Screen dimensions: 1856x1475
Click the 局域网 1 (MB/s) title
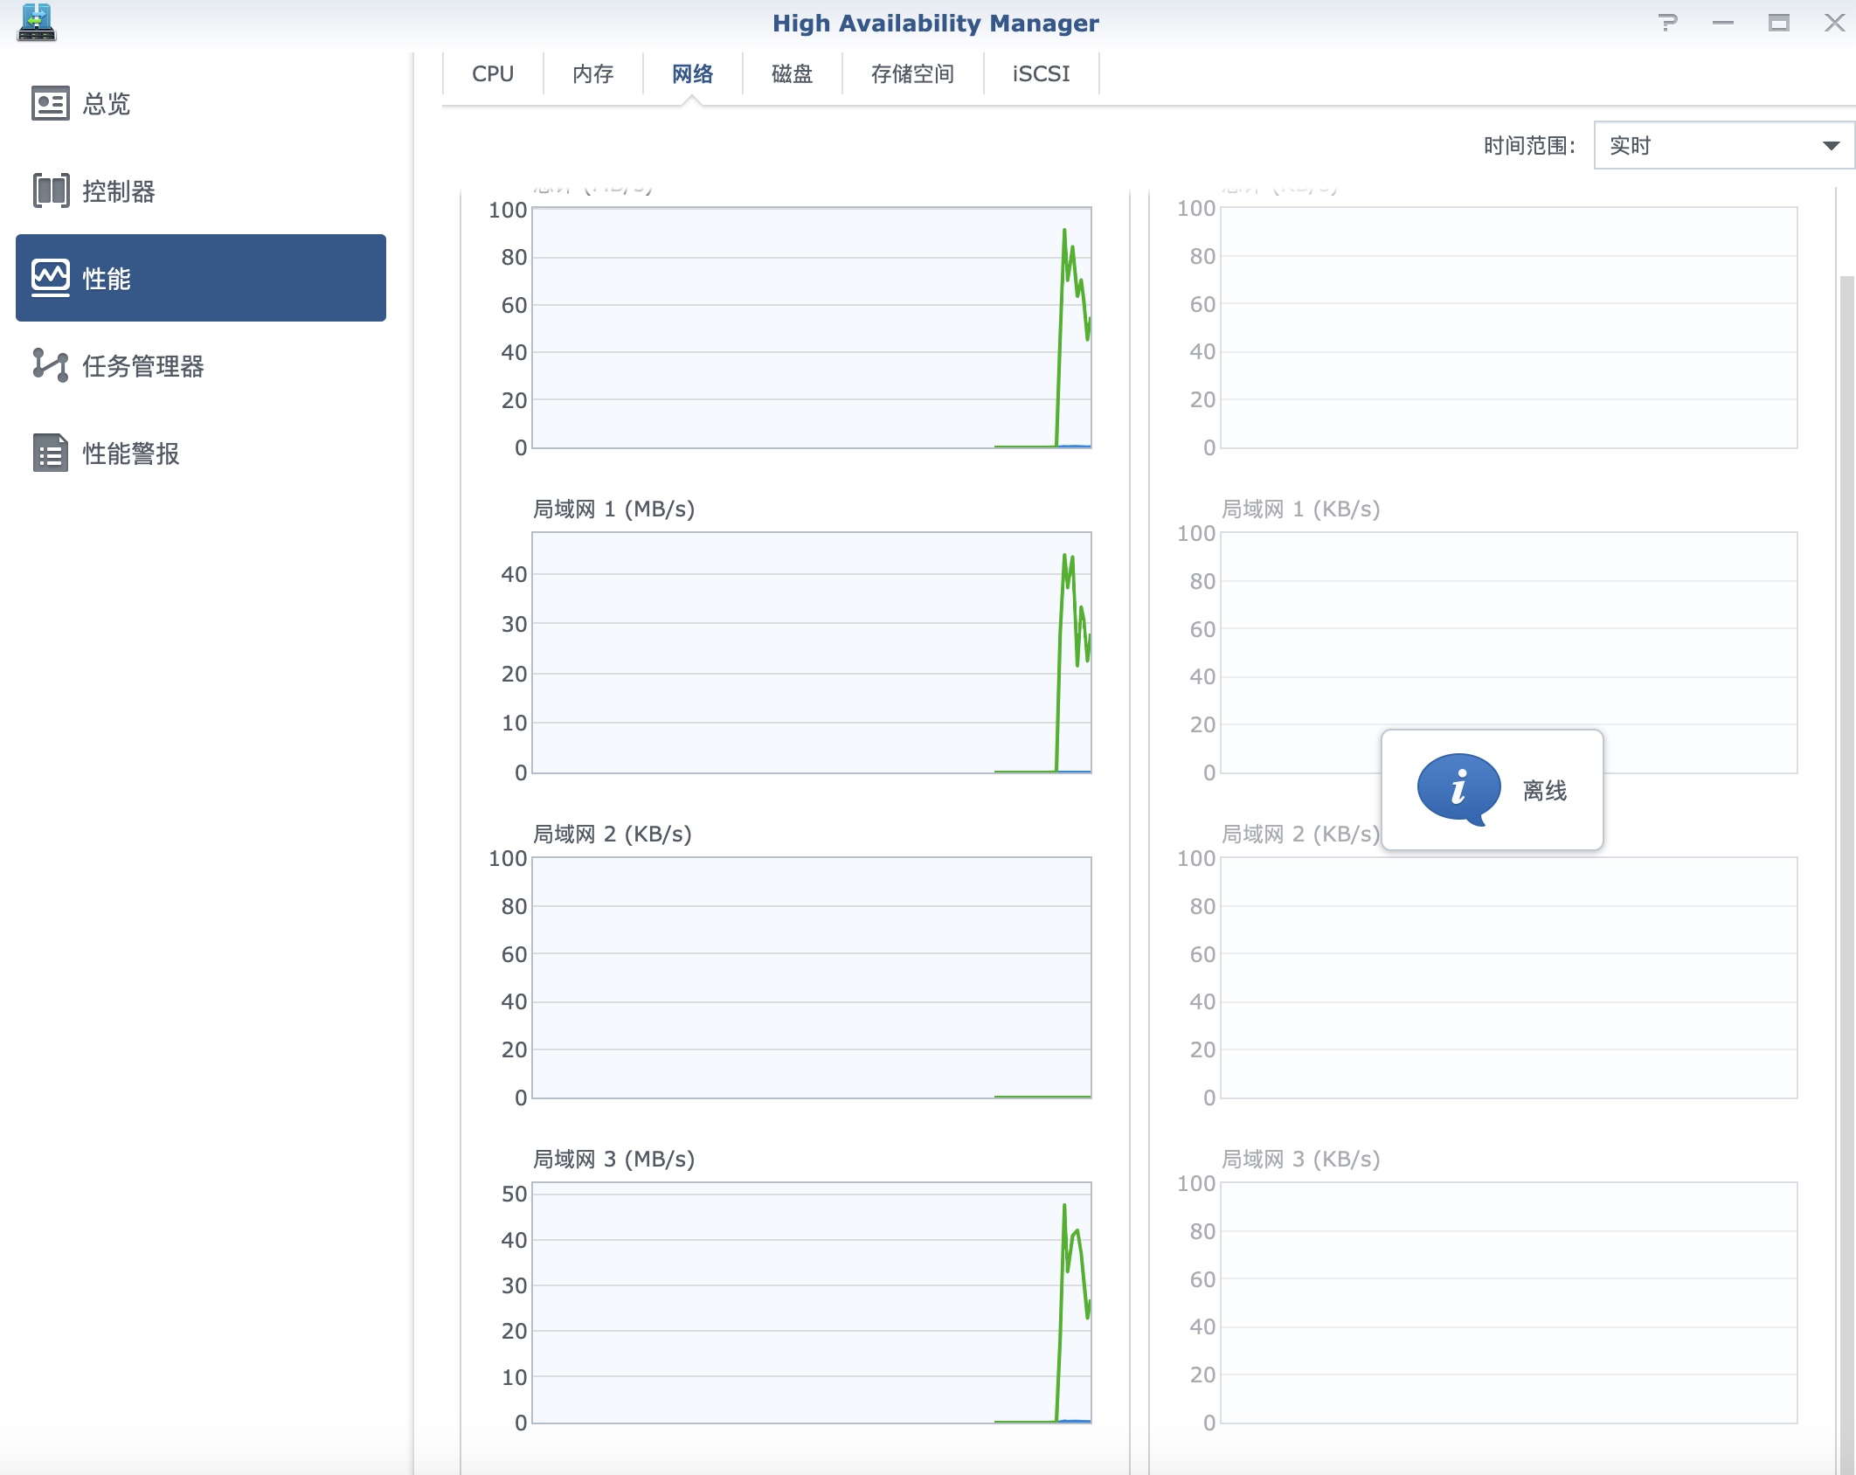click(613, 509)
